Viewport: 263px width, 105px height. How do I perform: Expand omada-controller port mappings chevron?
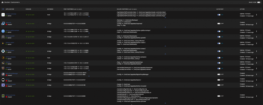click(89, 17)
